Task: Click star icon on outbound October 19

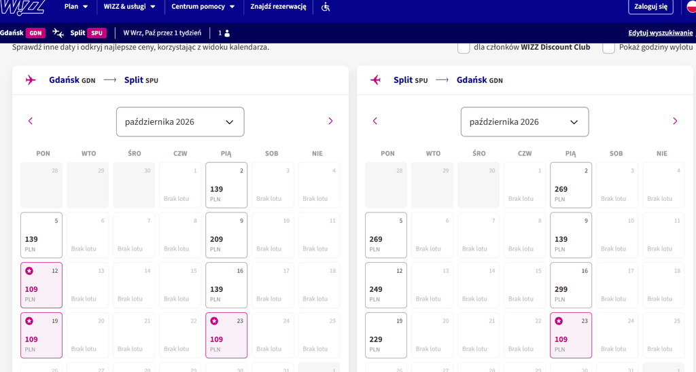Action: [x=29, y=321]
